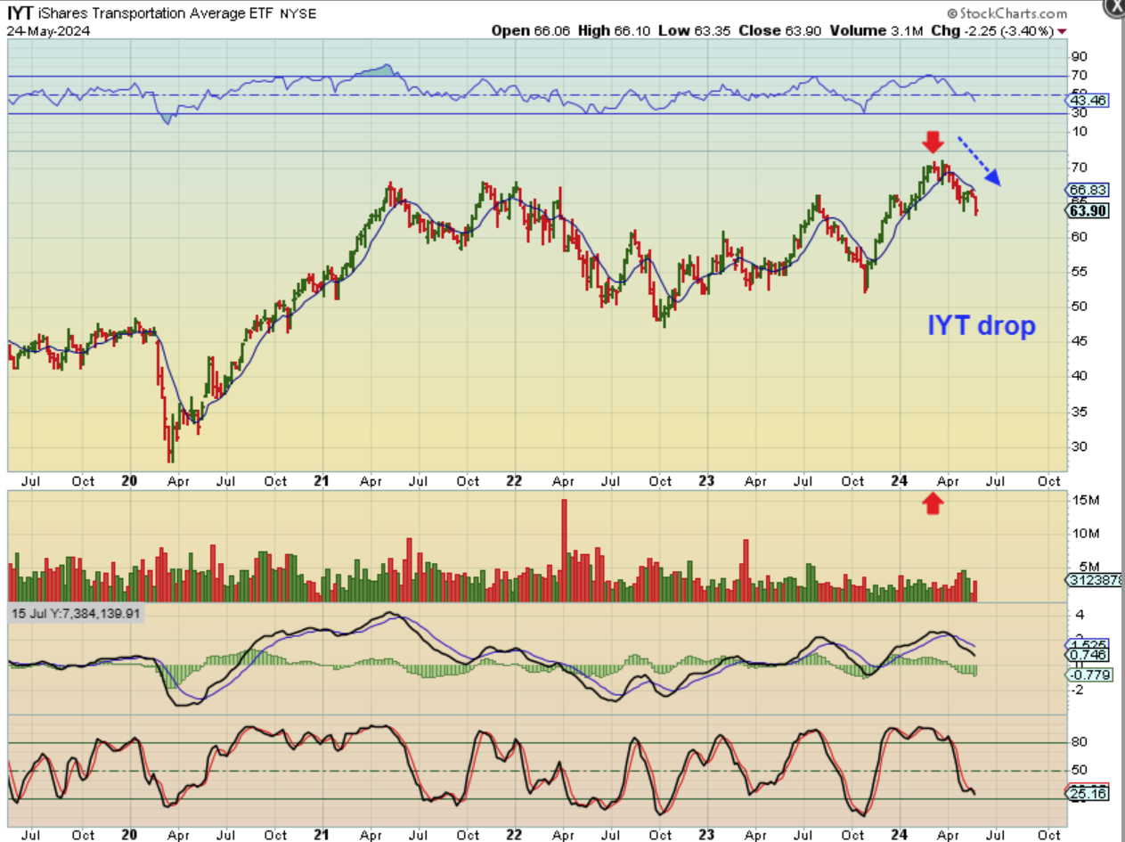Click the Close 63.90 header value

click(781, 30)
